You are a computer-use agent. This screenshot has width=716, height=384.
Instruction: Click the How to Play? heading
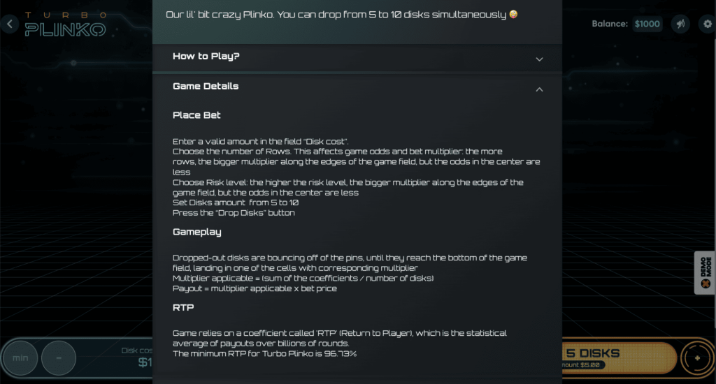pyautogui.click(x=206, y=56)
